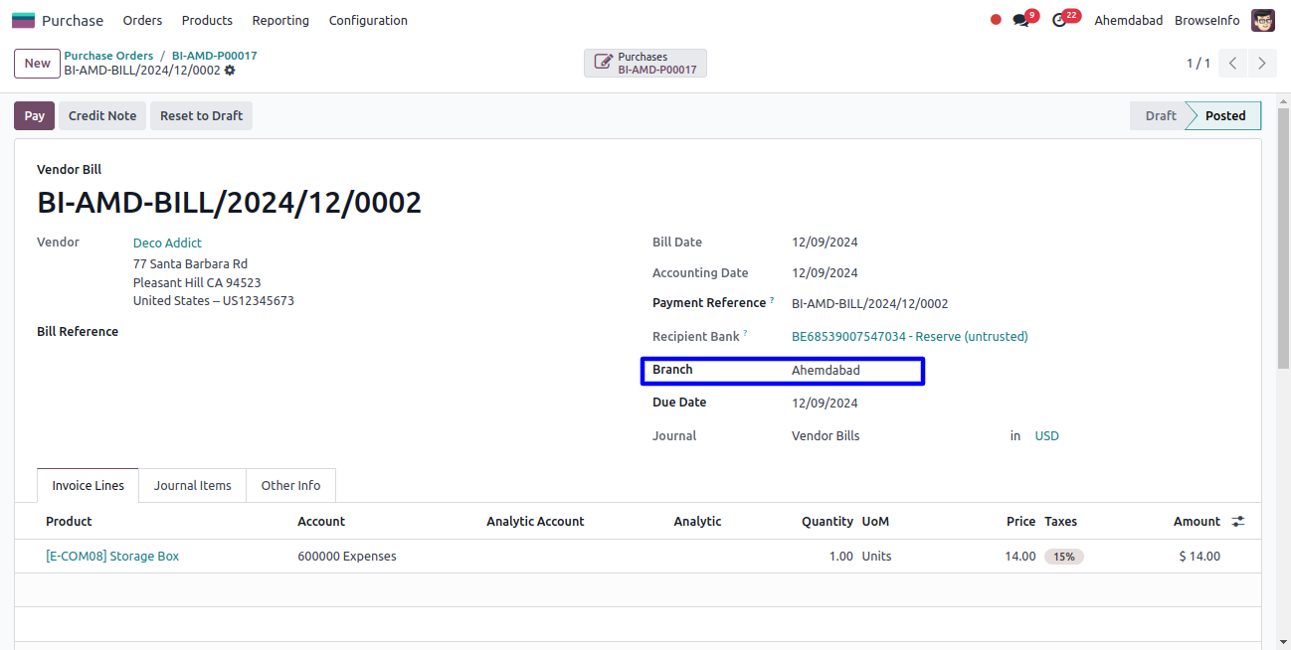Click the 15% tax tag

(1063, 557)
